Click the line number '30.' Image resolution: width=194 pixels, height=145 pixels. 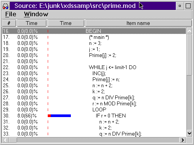(6, 116)
